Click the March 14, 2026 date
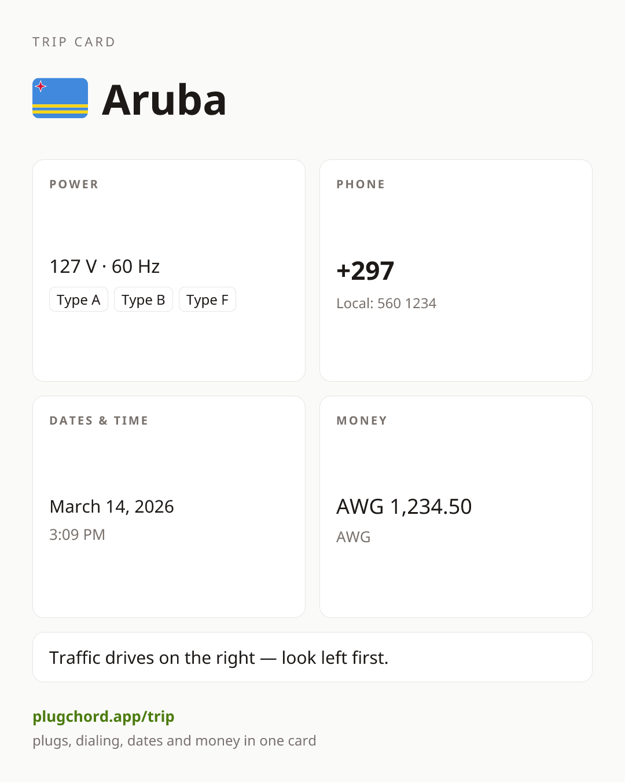625x782 pixels. [112, 506]
